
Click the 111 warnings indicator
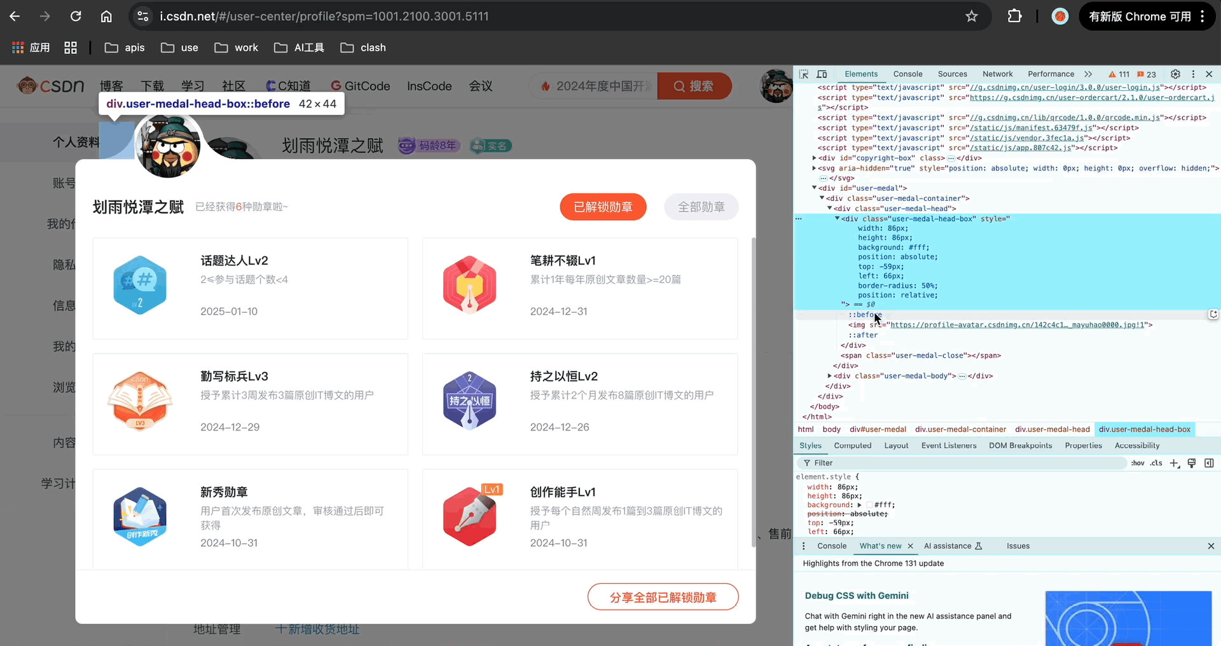[x=1119, y=74]
